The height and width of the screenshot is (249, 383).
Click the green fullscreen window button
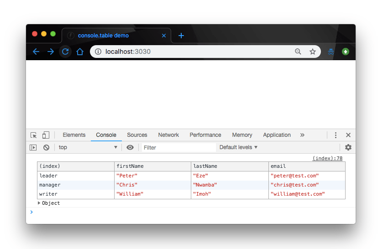click(53, 34)
